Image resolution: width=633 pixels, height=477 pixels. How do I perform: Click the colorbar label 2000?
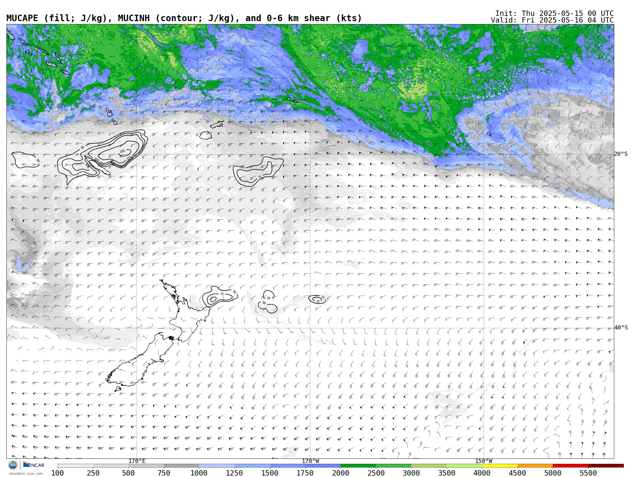(x=341, y=473)
